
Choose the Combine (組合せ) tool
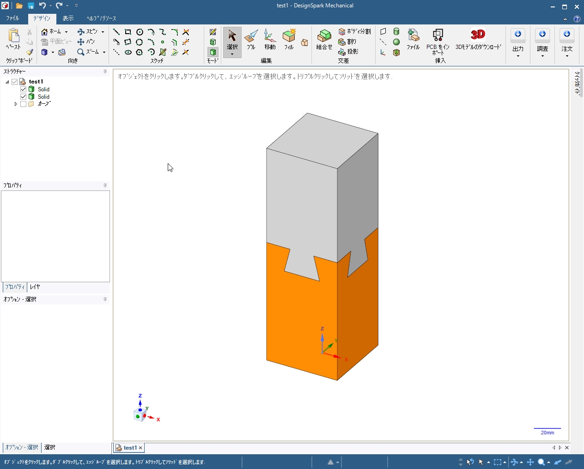[324, 40]
